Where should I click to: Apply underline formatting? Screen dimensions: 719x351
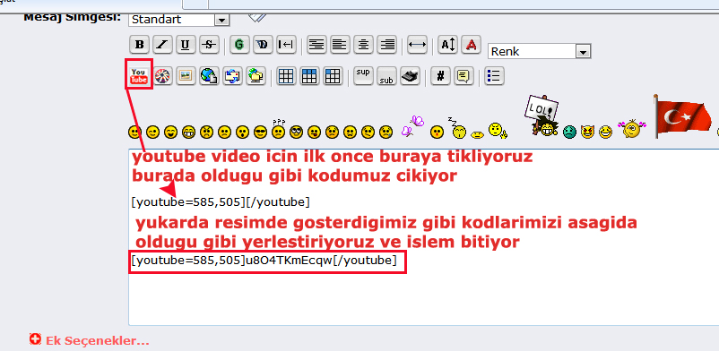click(186, 45)
